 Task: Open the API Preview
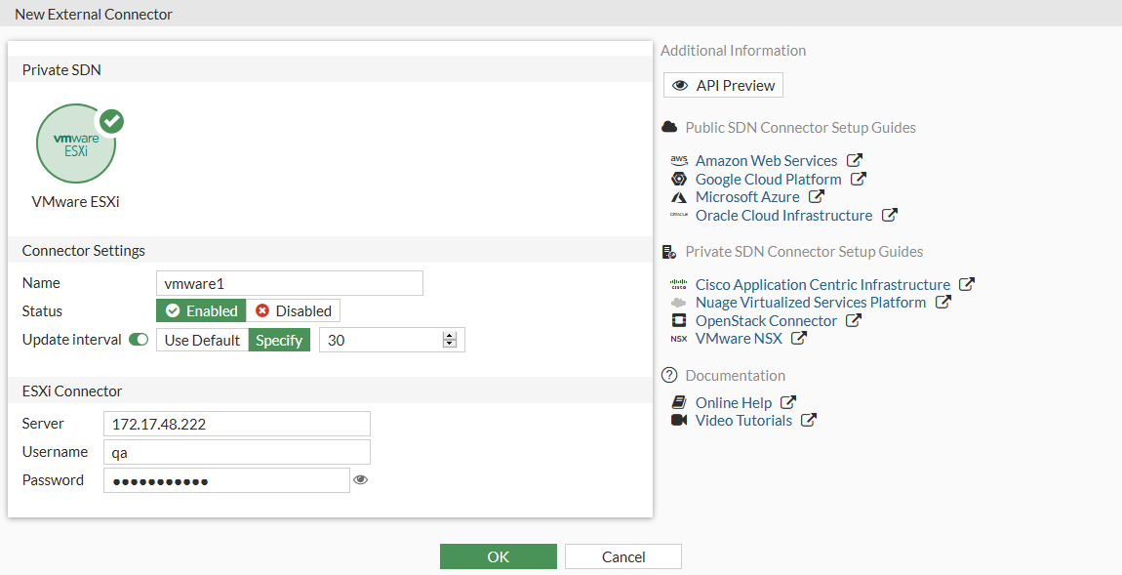point(723,86)
